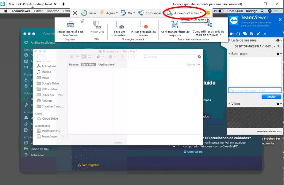Viewport: 284px width, 185px height.
Task: Click the Finder forward arrow
Action: 43,57
